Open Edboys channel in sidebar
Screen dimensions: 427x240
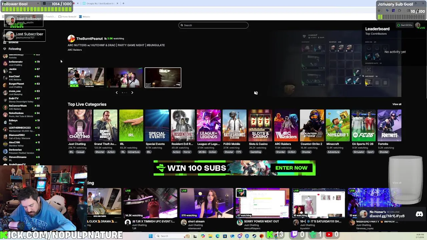22,122
